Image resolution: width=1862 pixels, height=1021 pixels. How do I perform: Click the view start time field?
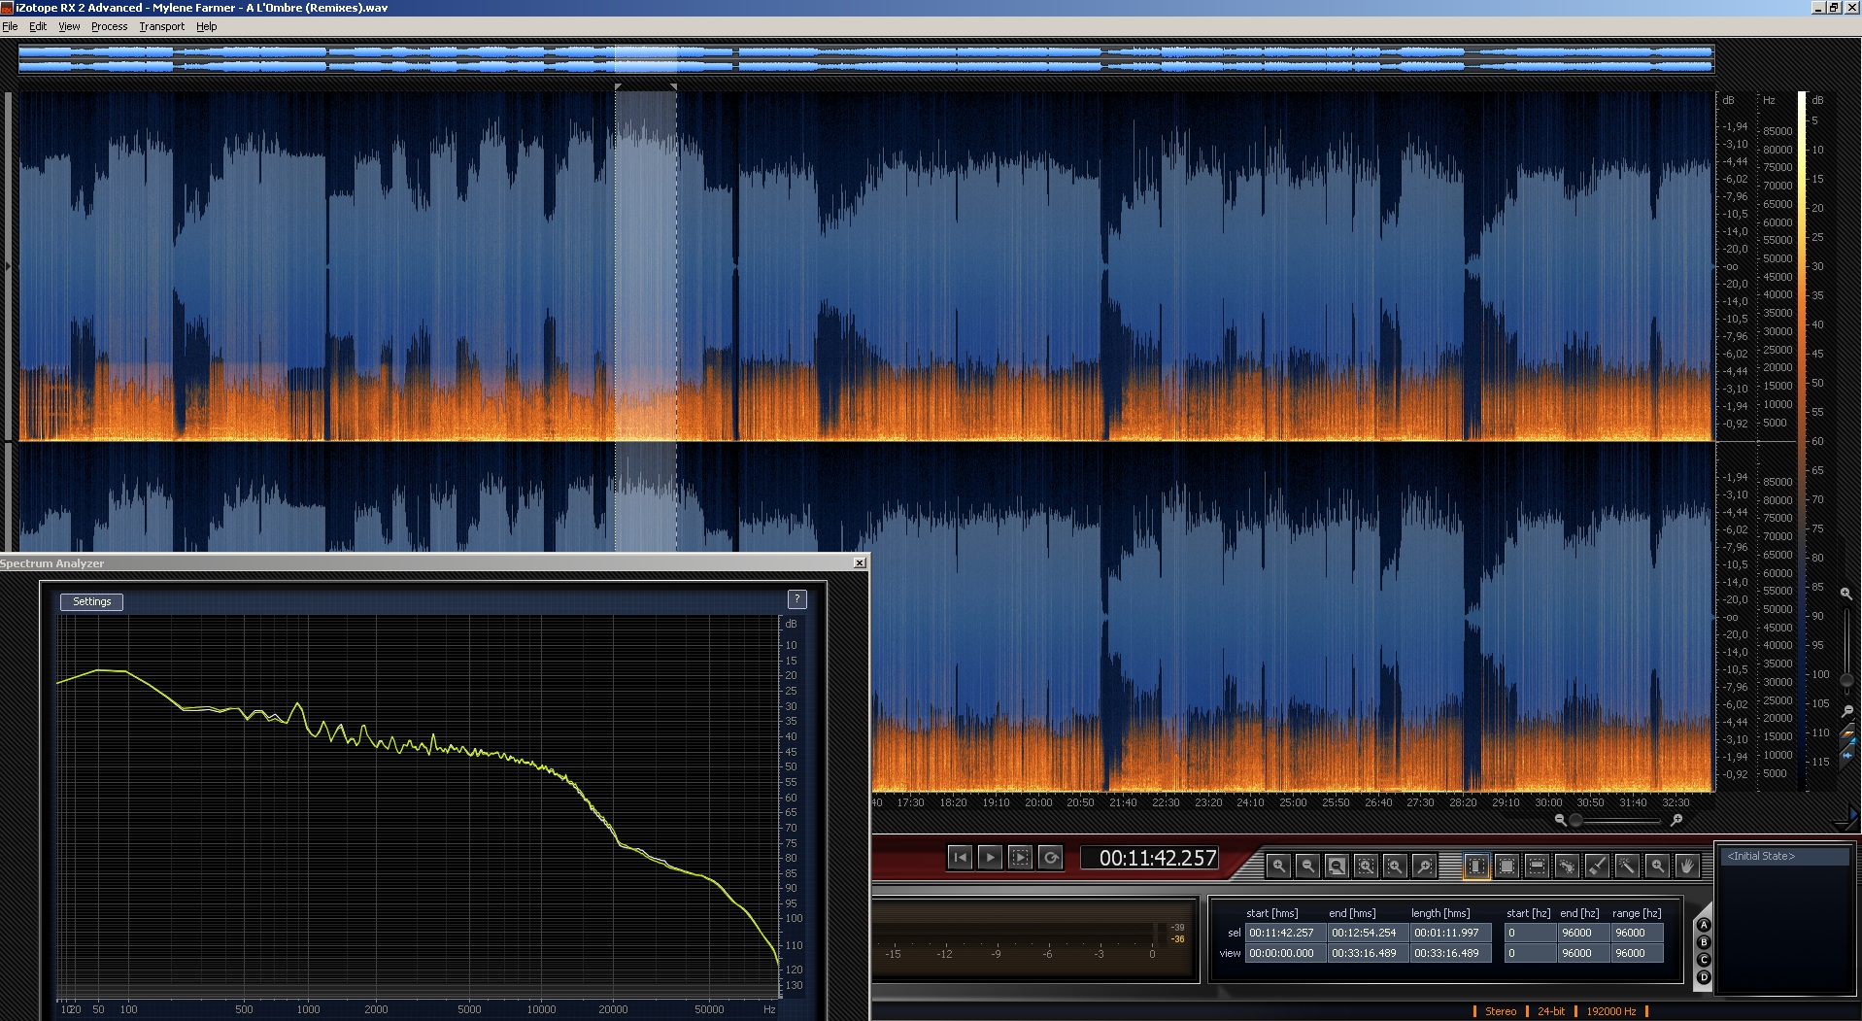click(x=1285, y=953)
